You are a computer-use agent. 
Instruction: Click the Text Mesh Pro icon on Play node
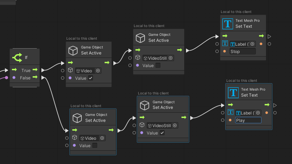point(233,93)
